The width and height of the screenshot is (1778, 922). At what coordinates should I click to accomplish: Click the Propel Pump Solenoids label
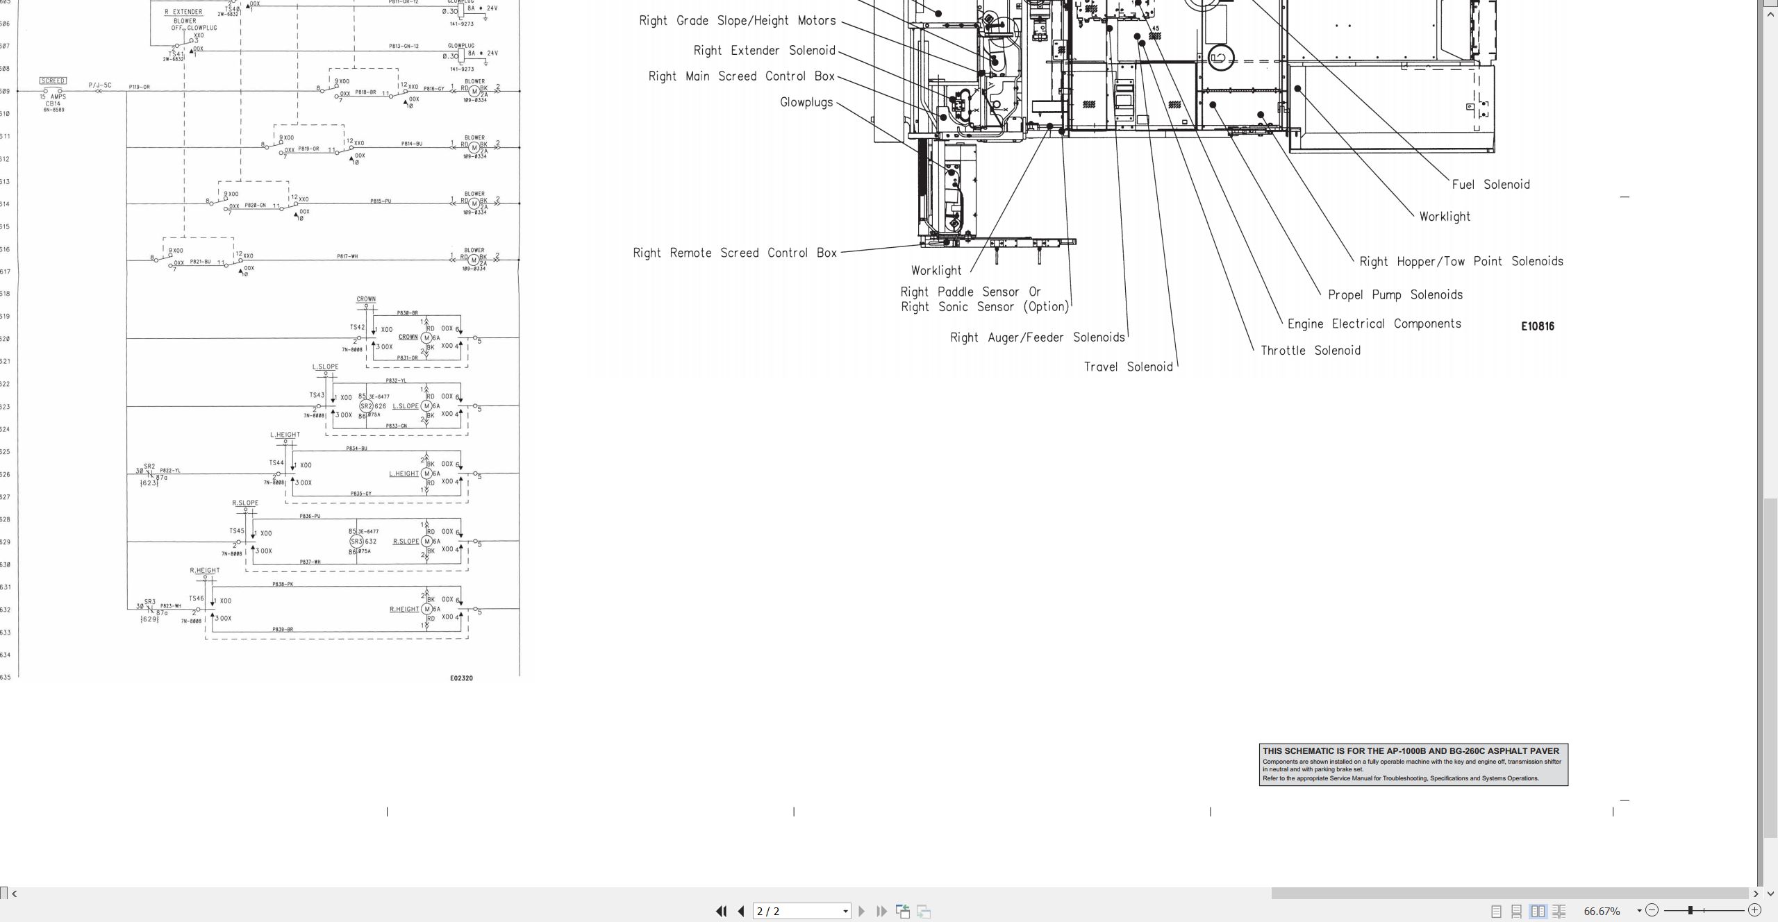click(1395, 294)
